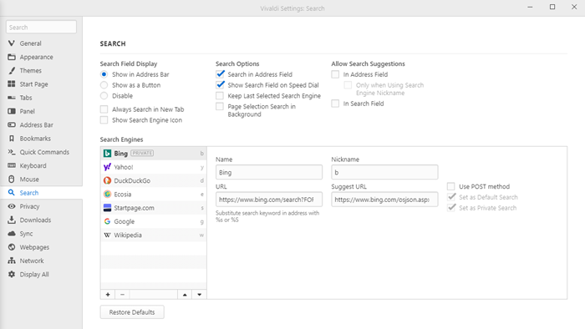This screenshot has height=329, width=585.
Task: Add a new search engine with plus icon
Action: pos(108,295)
